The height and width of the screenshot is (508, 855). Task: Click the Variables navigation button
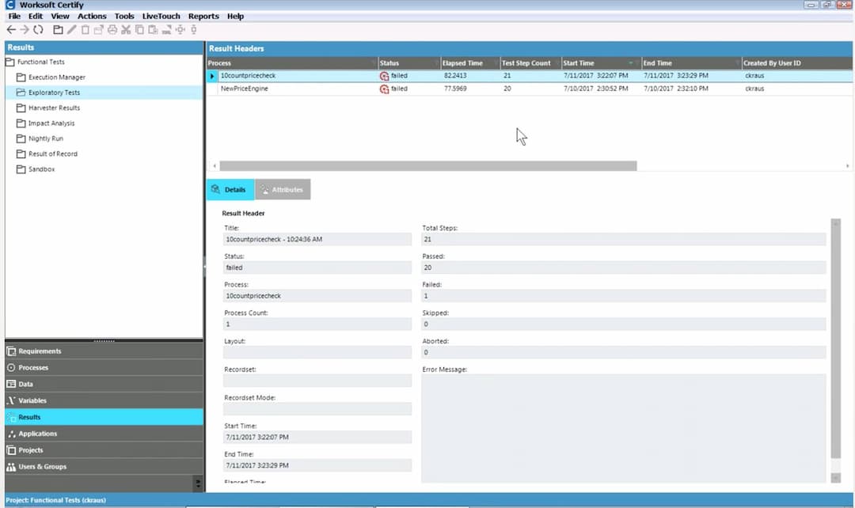pos(32,401)
